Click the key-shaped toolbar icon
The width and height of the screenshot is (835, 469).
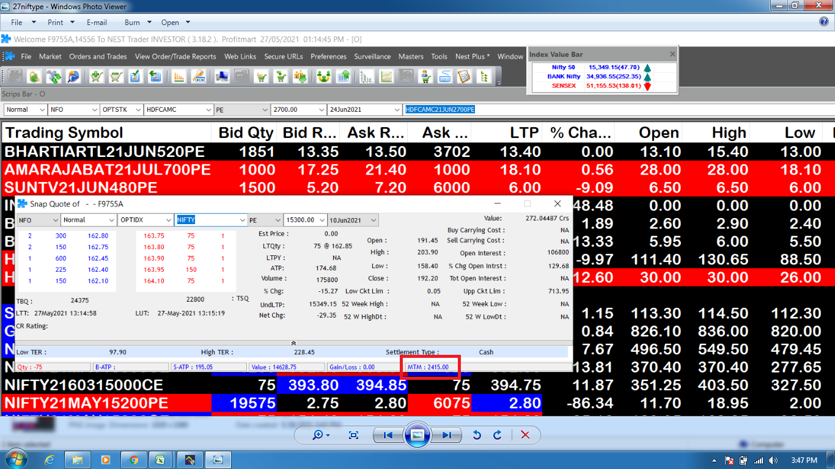pyautogui.click(x=198, y=76)
